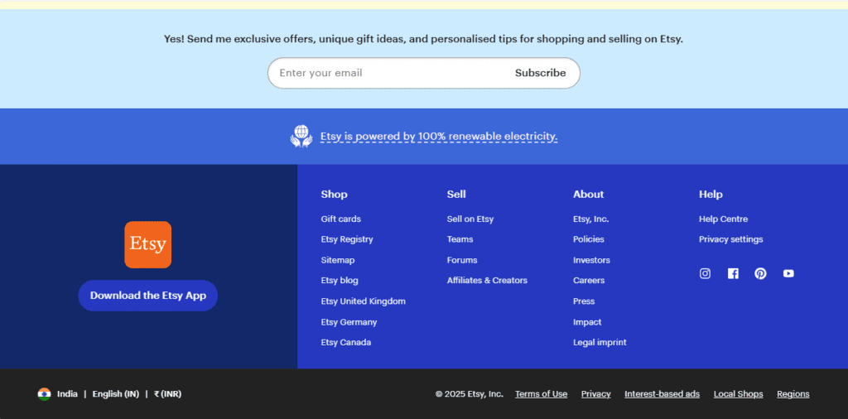Open the Regions link
This screenshot has width=848, height=419.
click(x=793, y=394)
